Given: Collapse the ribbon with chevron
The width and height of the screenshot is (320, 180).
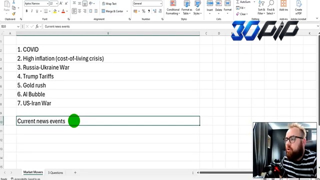Looking at the screenshot, I should [x=317, y=18].
